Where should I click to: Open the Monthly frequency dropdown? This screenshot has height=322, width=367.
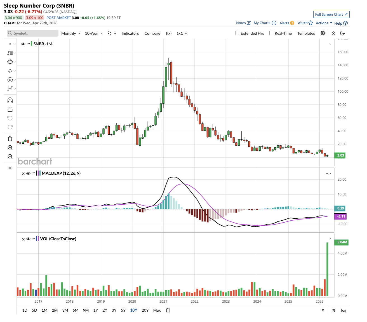[71, 33]
